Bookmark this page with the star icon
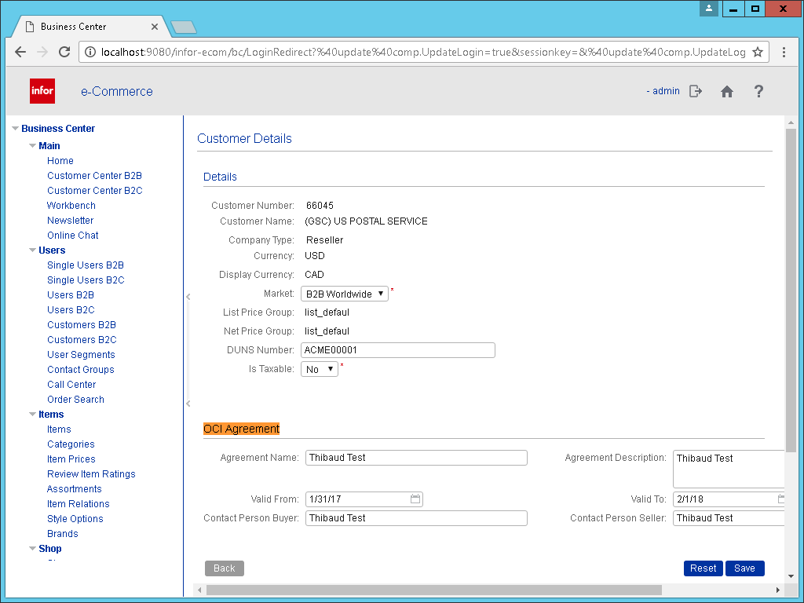The width and height of the screenshot is (804, 603). (758, 52)
